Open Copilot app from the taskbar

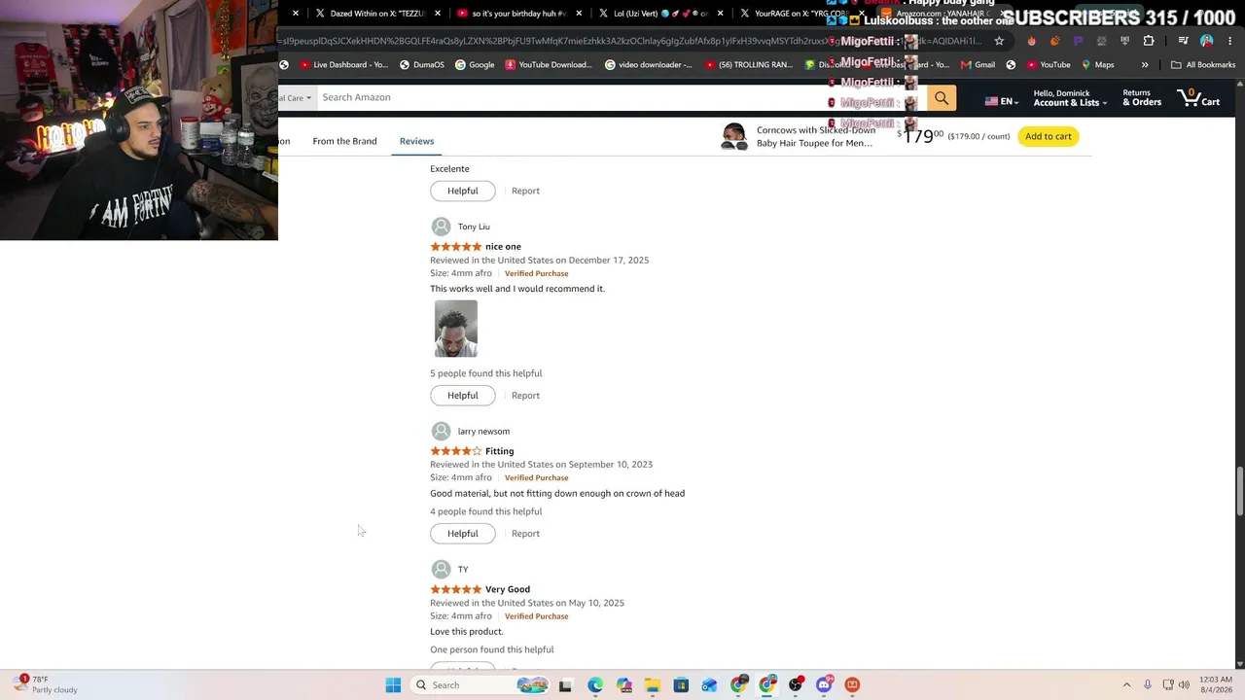click(623, 685)
